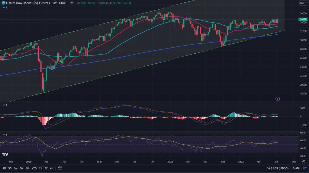Image resolution: width=309 pixels, height=173 pixels.
Task: Click the TradingView logo in the RSI pane
Action: point(5,155)
